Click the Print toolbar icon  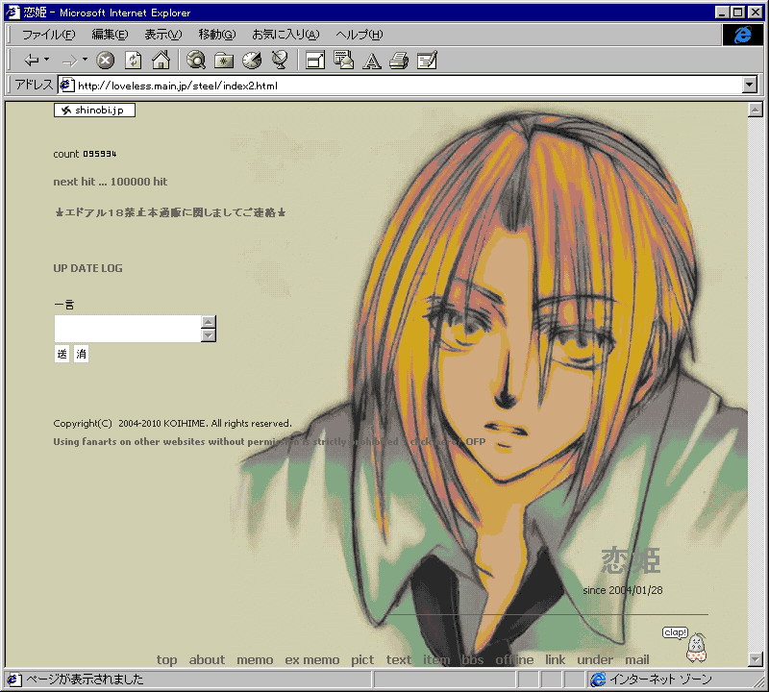coord(399,61)
